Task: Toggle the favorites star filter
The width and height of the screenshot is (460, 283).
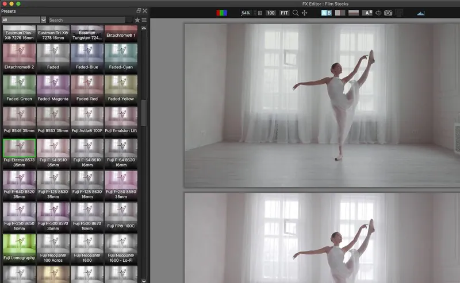Action: [x=137, y=20]
